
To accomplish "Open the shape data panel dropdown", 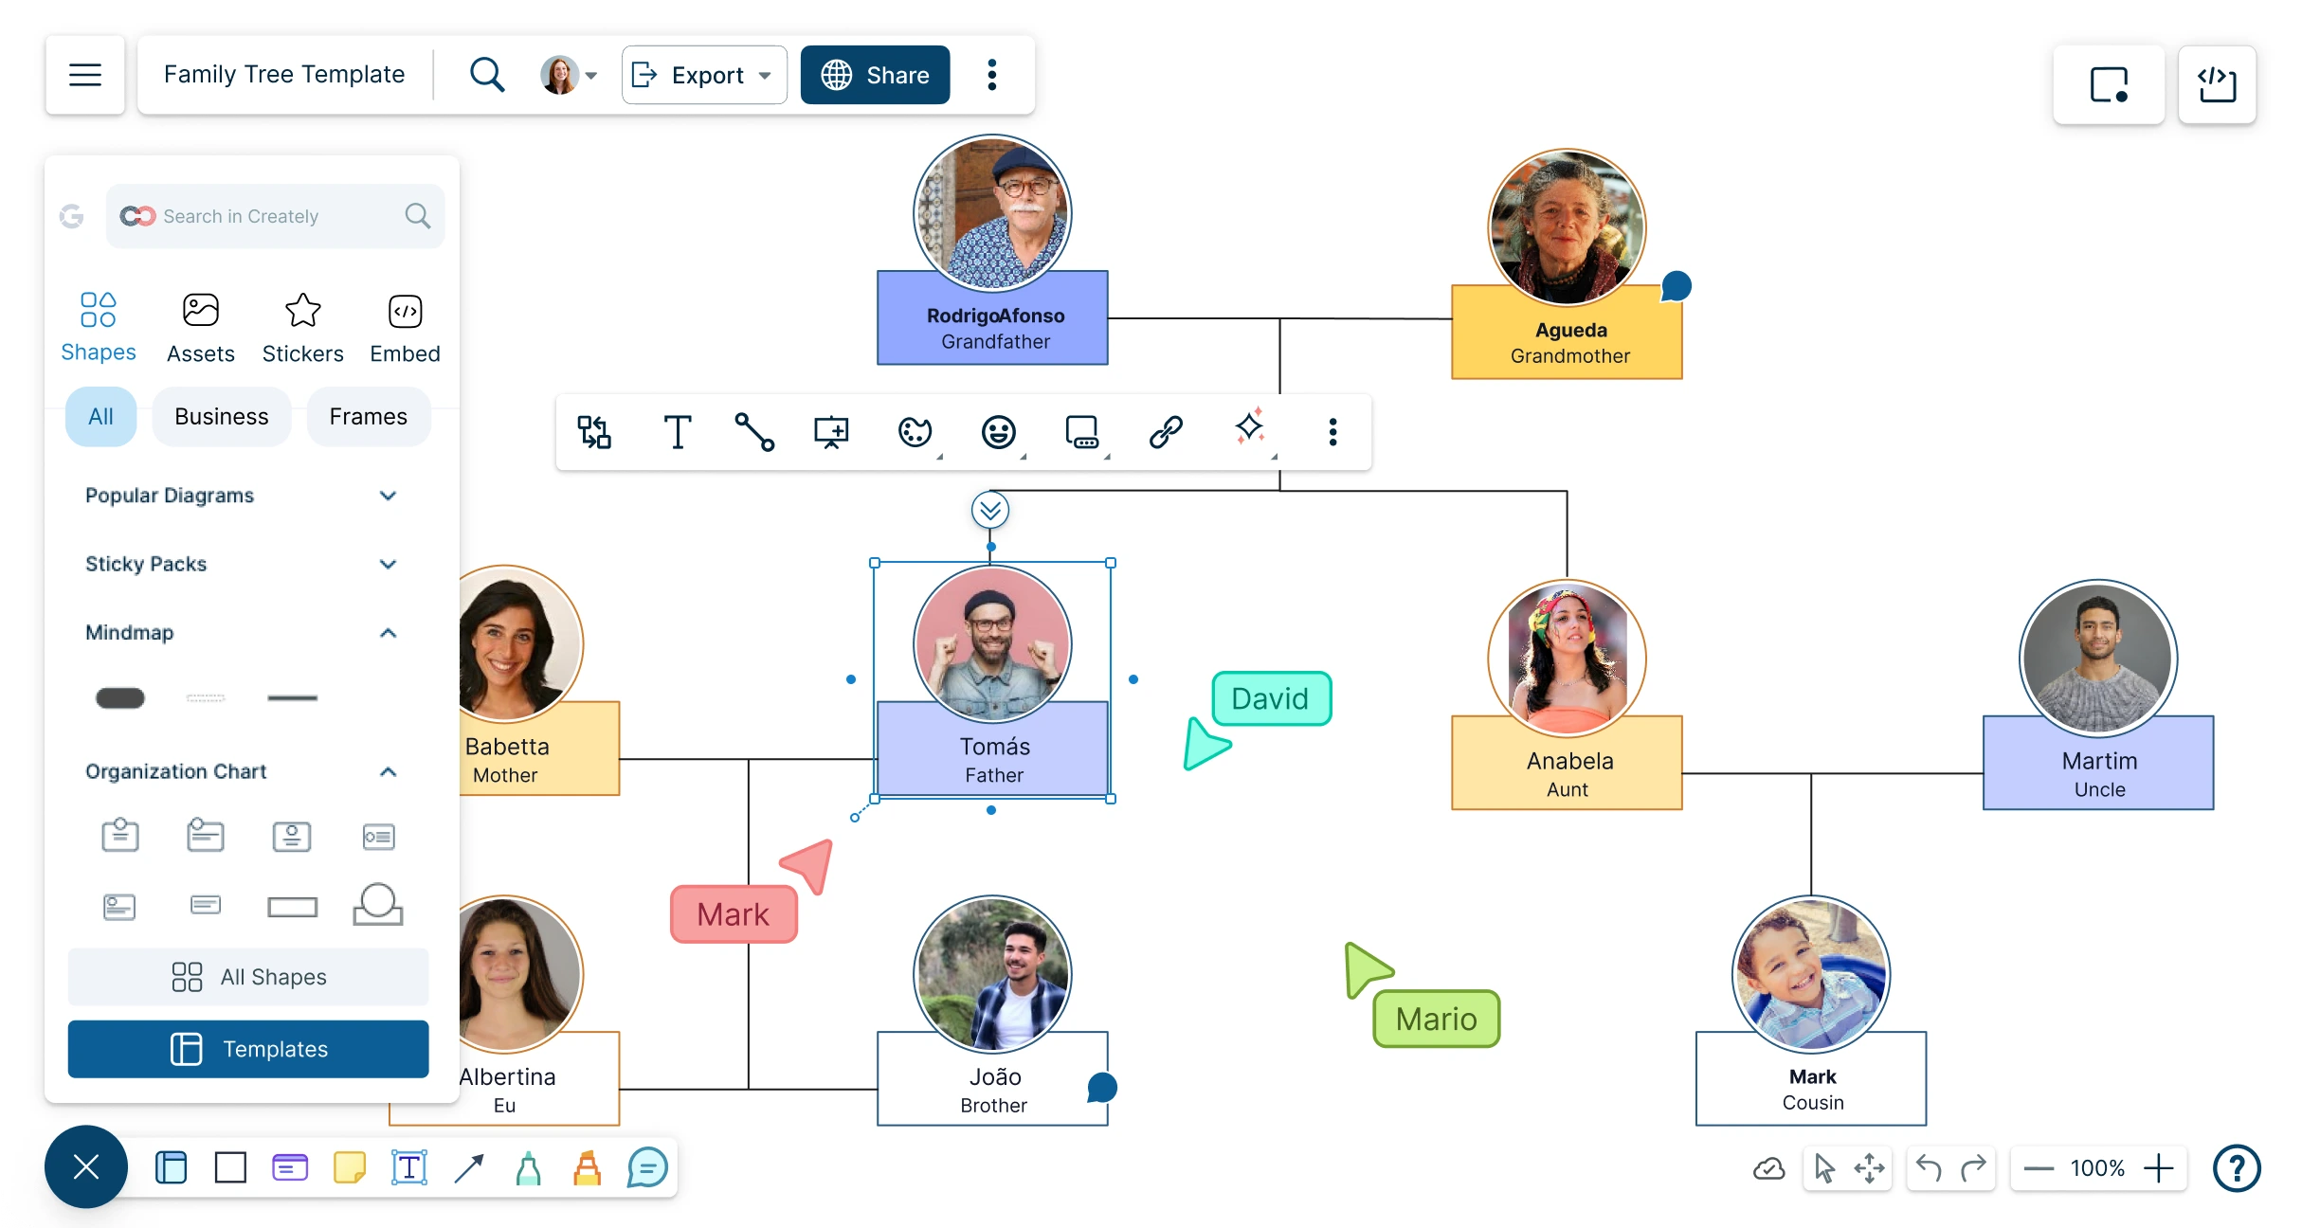I will [x=1083, y=432].
